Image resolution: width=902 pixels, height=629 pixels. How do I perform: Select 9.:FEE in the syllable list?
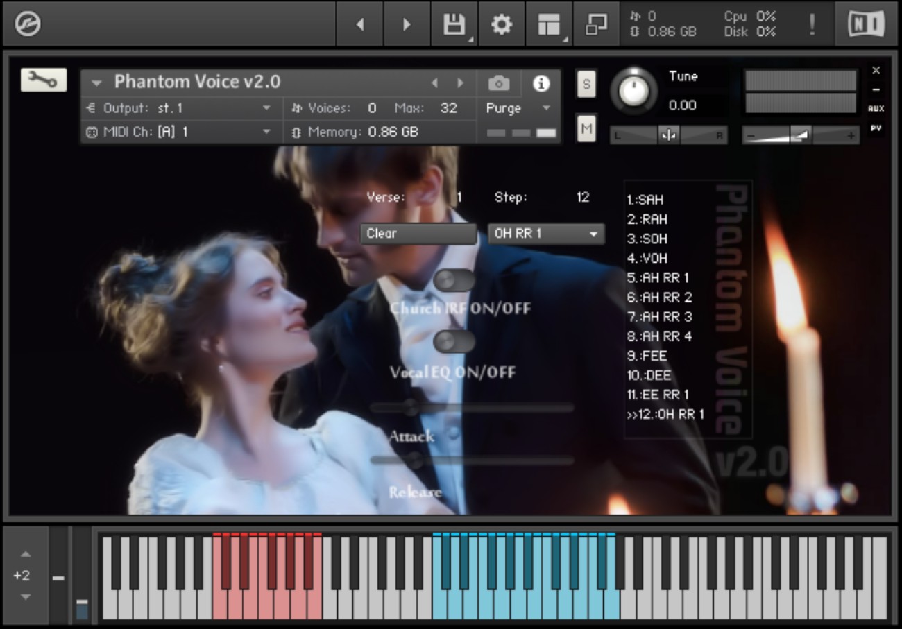point(647,355)
